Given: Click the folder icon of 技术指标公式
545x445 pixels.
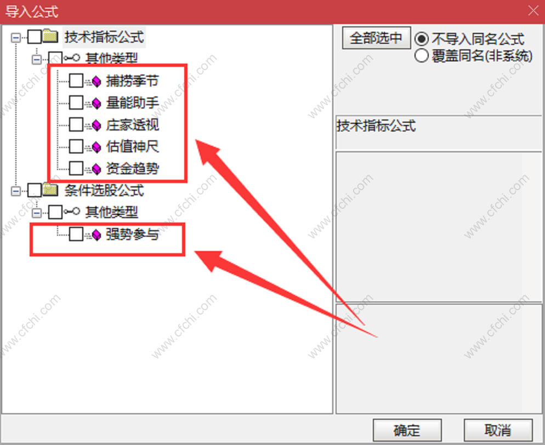Looking at the screenshot, I should (50, 36).
